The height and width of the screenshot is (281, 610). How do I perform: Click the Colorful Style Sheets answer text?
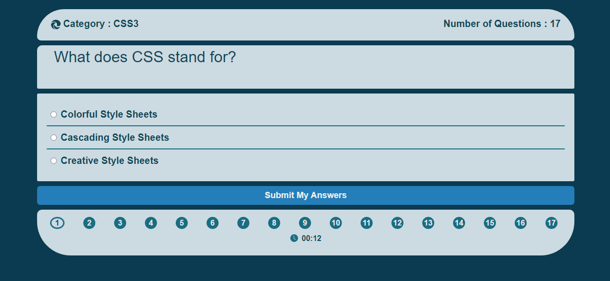tap(109, 115)
